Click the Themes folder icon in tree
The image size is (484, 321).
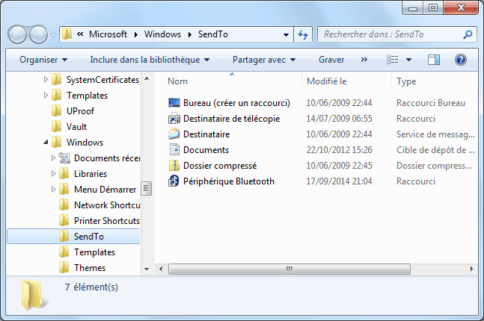coord(64,268)
